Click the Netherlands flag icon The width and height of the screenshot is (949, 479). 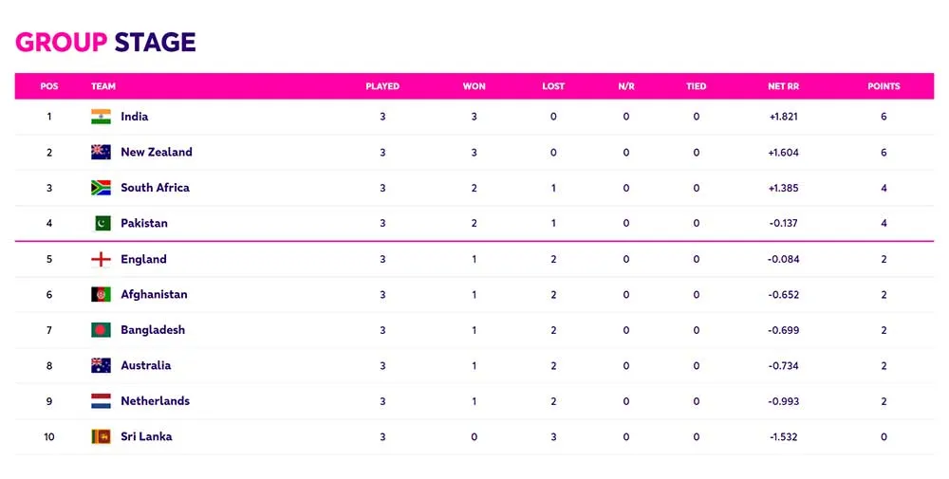coord(102,401)
